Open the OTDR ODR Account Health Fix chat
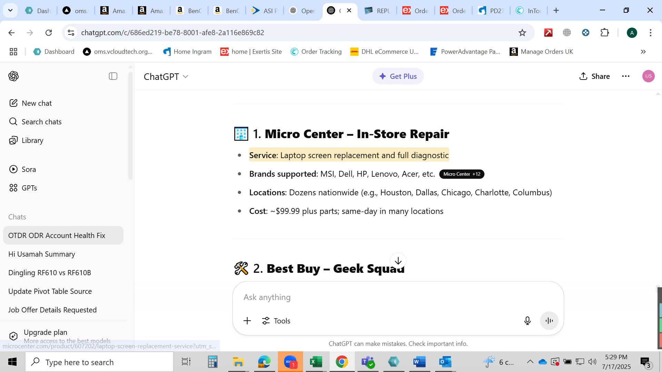662x372 pixels. pos(63,235)
